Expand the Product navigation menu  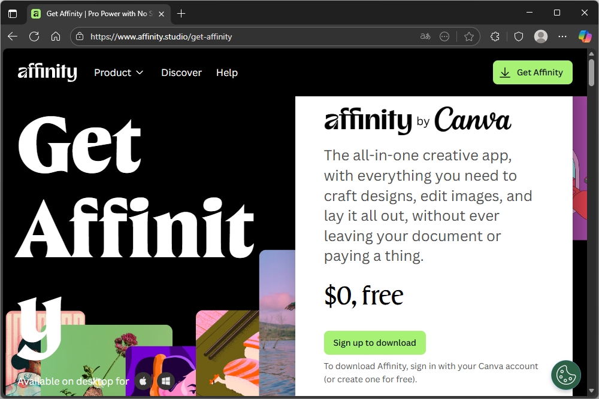coord(119,72)
